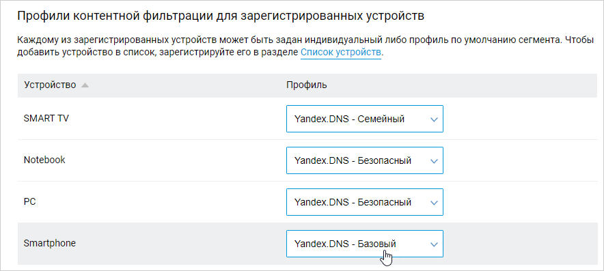Image resolution: width=604 pixels, height=271 pixels.
Task: Select the SMART TV device row label
Action: [46, 119]
